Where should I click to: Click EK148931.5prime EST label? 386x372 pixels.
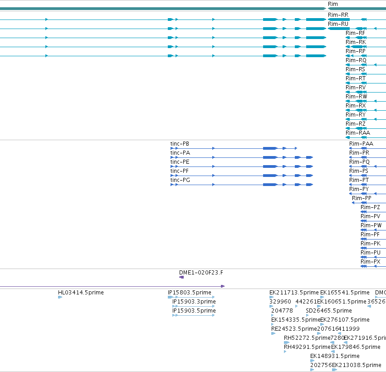pyautogui.click(x=335, y=357)
